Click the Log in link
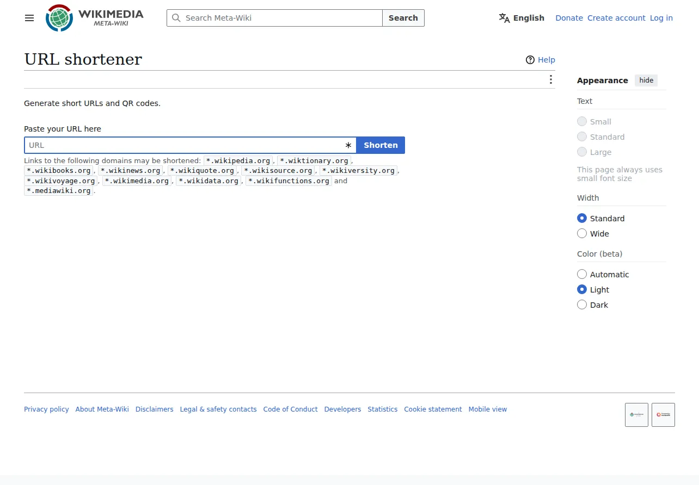699x485 pixels. pyautogui.click(x=661, y=18)
